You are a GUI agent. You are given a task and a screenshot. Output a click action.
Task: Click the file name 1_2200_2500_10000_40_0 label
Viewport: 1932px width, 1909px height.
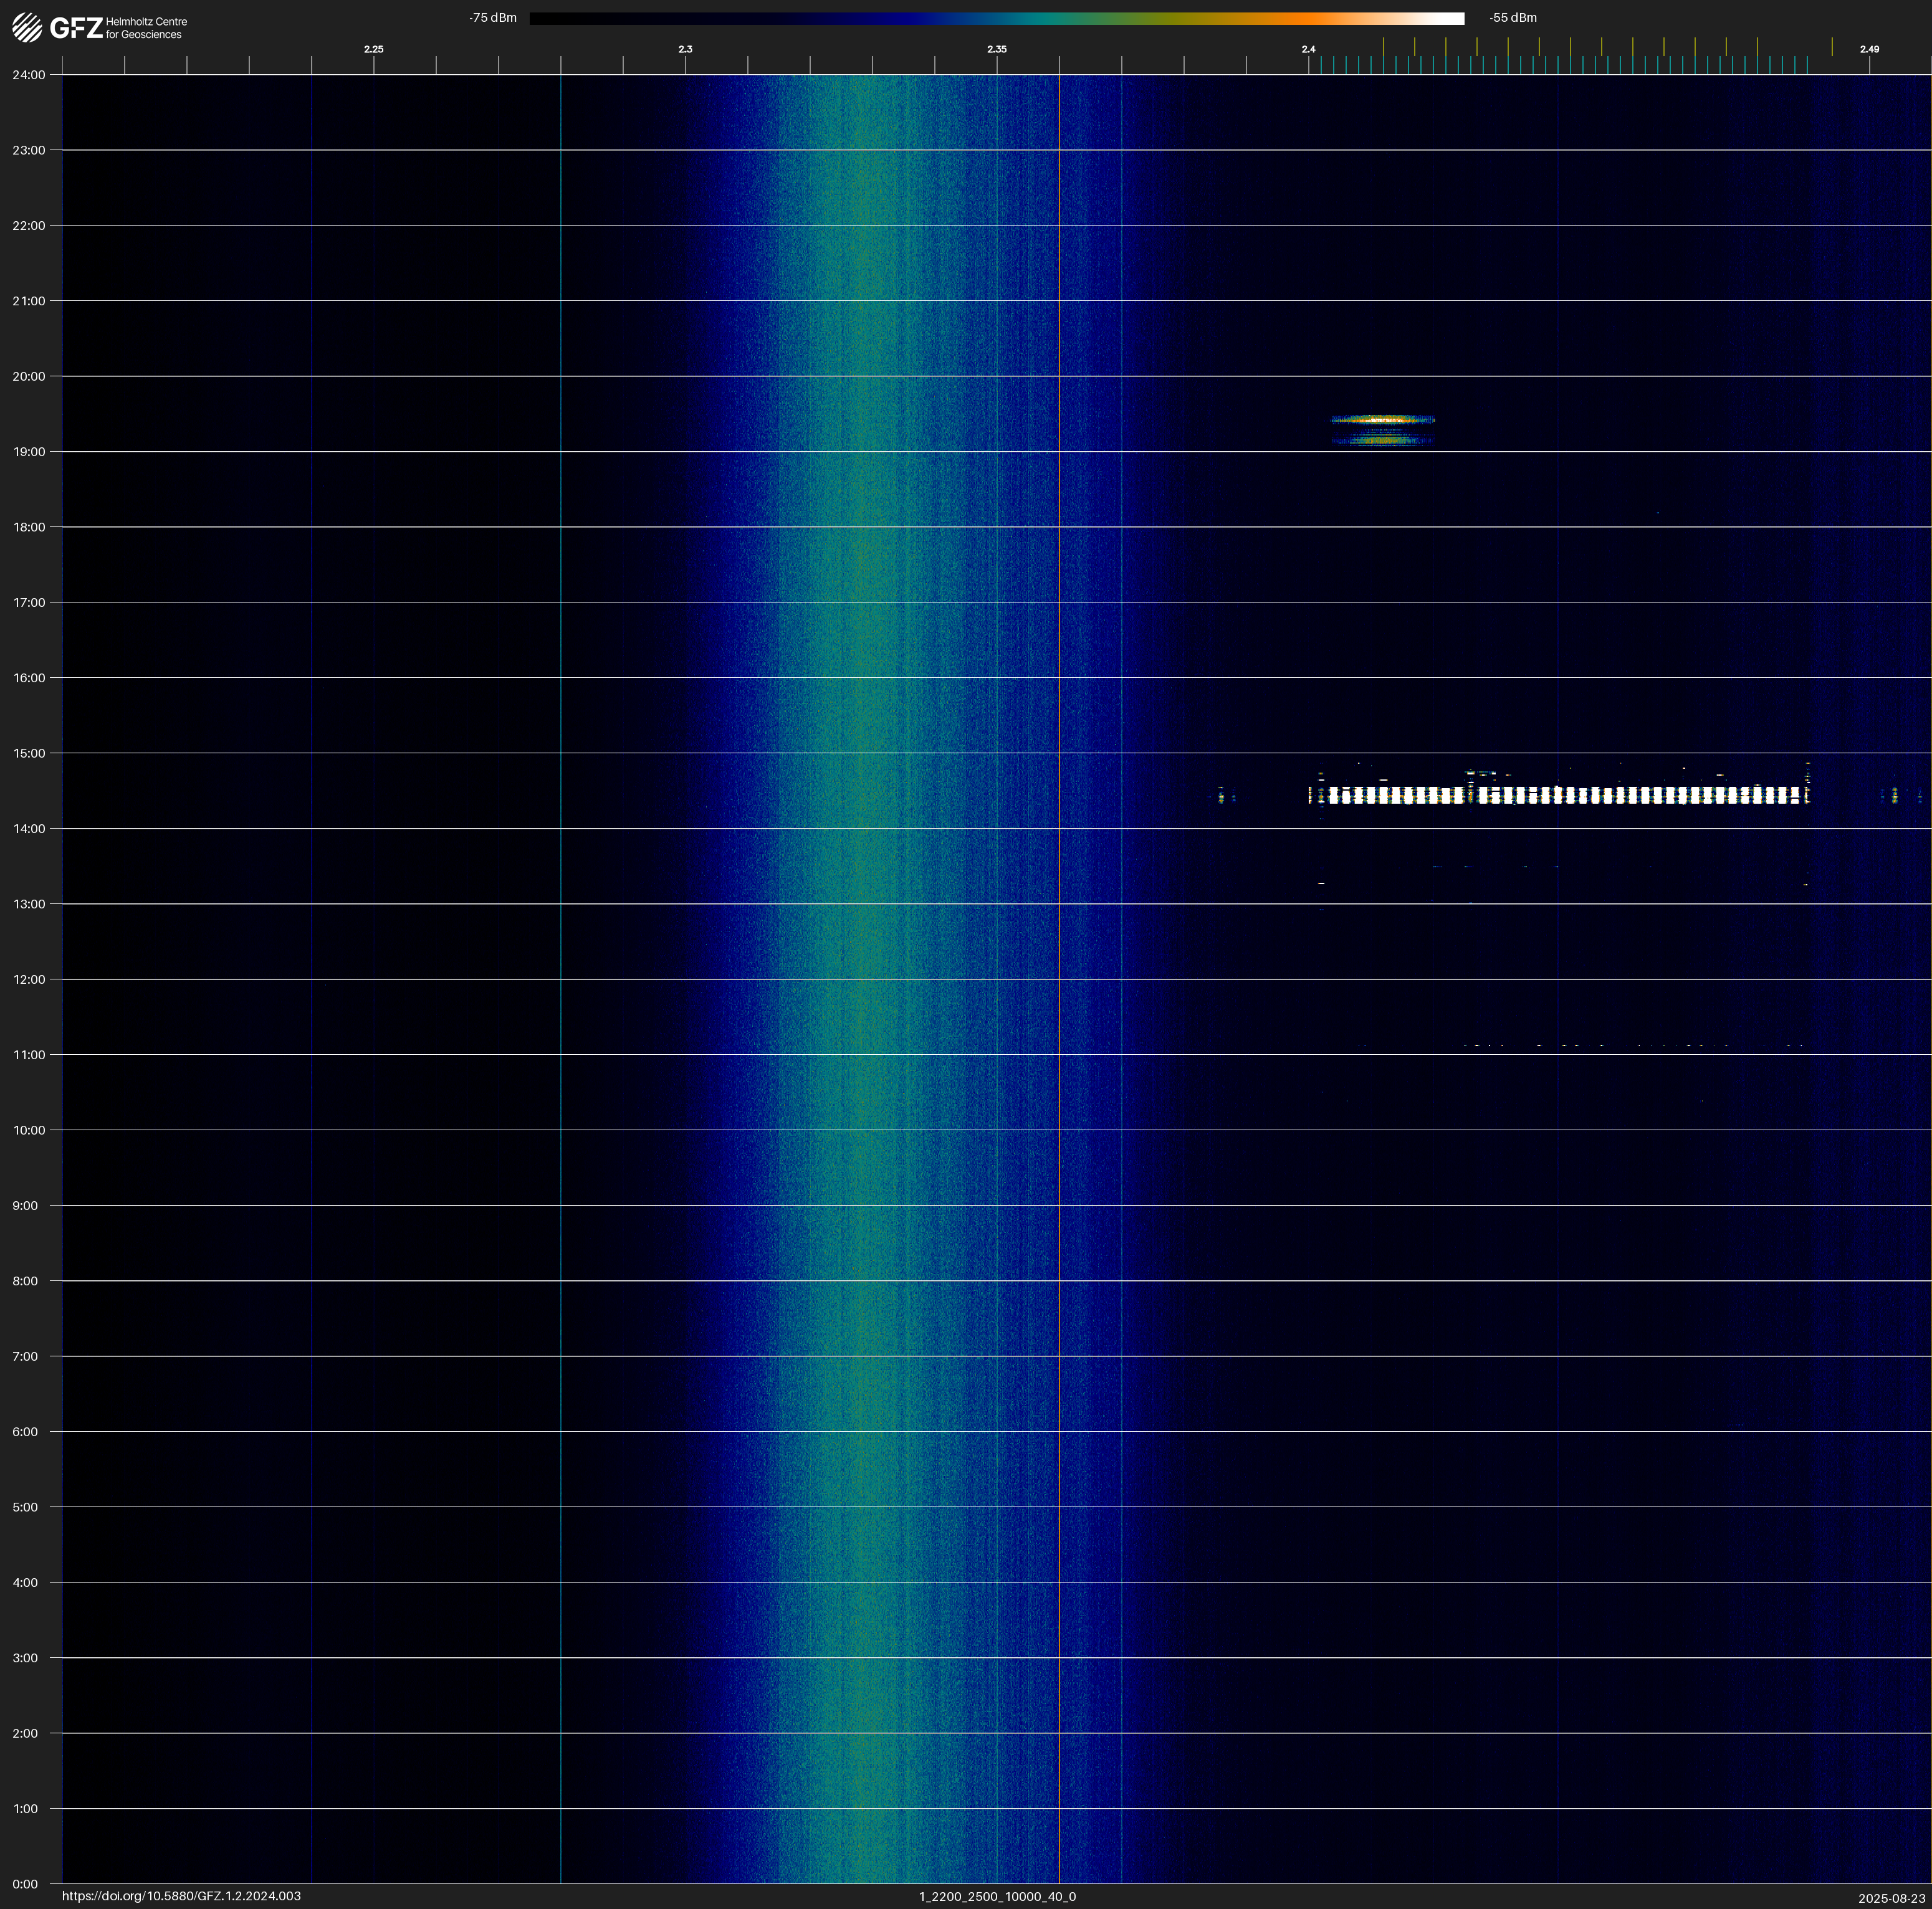[997, 1896]
